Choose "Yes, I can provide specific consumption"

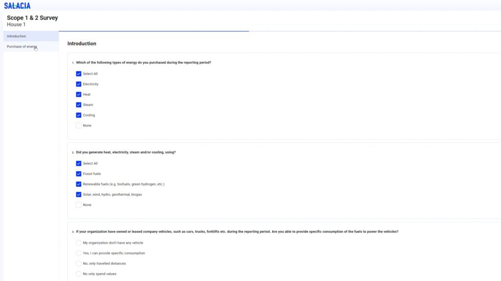[79, 253]
